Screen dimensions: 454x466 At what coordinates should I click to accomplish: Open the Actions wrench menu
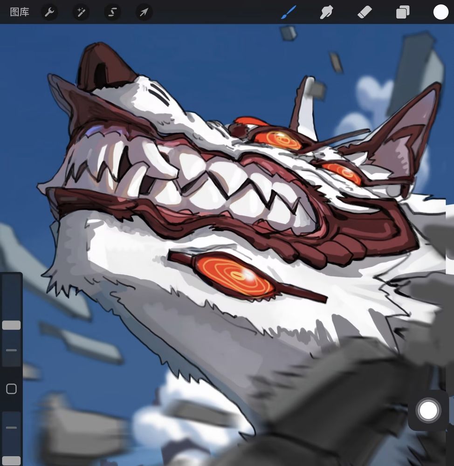pyautogui.click(x=49, y=12)
